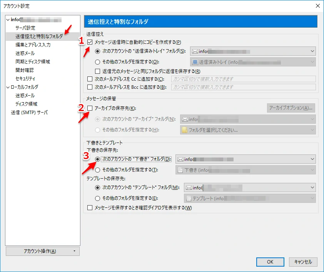Viewport: 324px width, 272px height.
Task: Expand the テンプレート folder account dropdown
Action: coord(249,188)
